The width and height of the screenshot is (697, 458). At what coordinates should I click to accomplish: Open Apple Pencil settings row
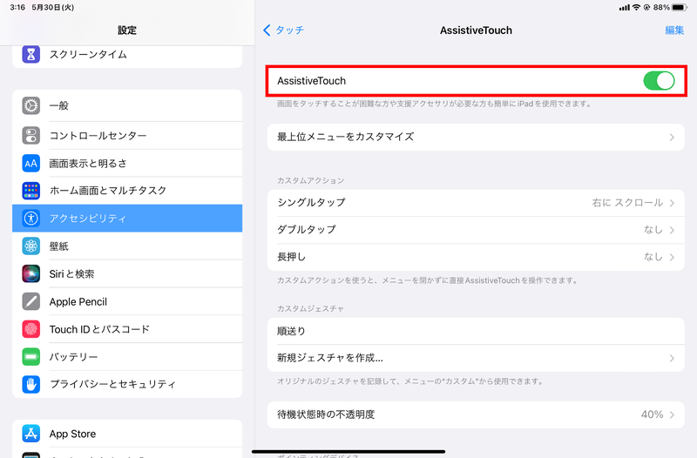point(127,301)
